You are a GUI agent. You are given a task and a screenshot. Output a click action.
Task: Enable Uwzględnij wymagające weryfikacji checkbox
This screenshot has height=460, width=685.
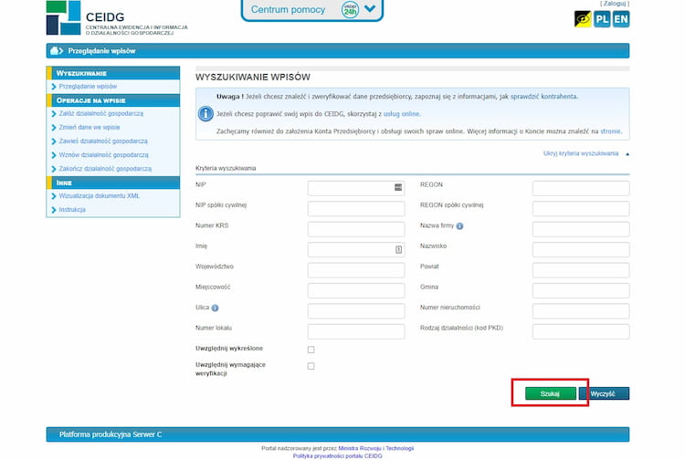(311, 366)
